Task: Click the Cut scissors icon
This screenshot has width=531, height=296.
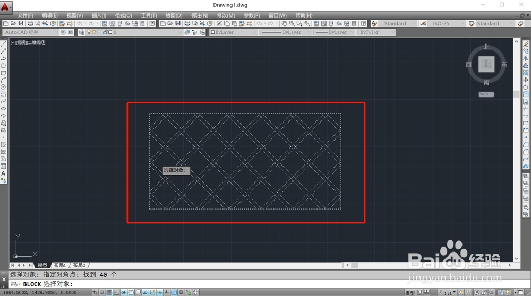Action: (x=219, y=23)
